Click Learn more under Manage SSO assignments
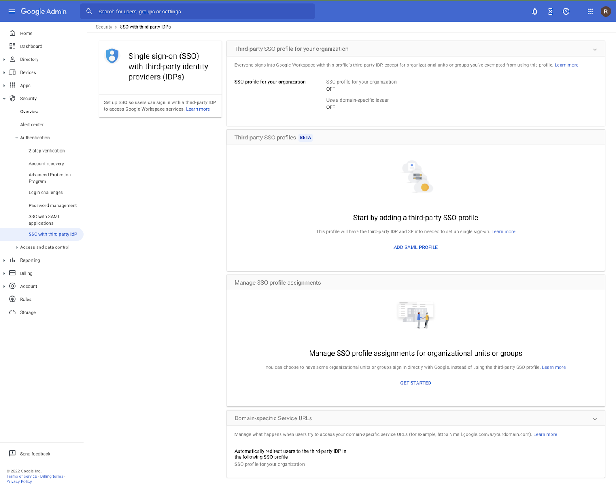The width and height of the screenshot is (616, 488). point(554,367)
